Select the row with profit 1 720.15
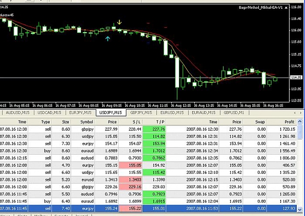Viewport: 305px width, 216px height. 148,129
